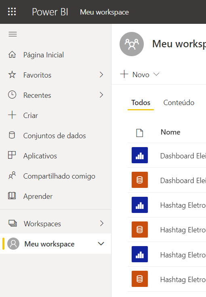This screenshot has width=206, height=297.
Task: Expand the Meu workspace chevron in sidebar
Action: [101, 244]
